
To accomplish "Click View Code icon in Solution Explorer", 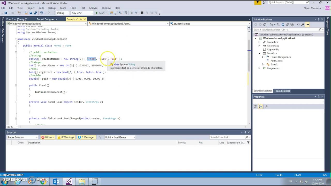I will coord(298,25).
